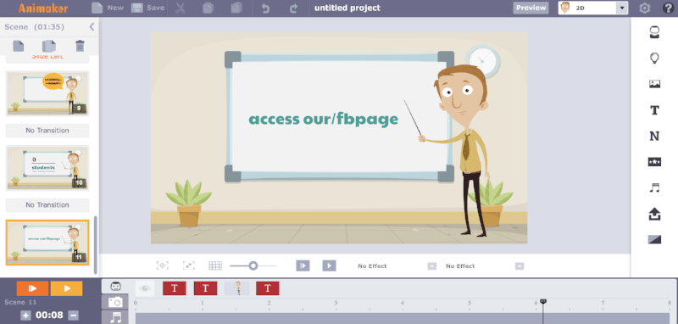Viewport: 678px width, 324px height.
Task: Duplicate the scene with copy icon
Action: click(x=49, y=46)
